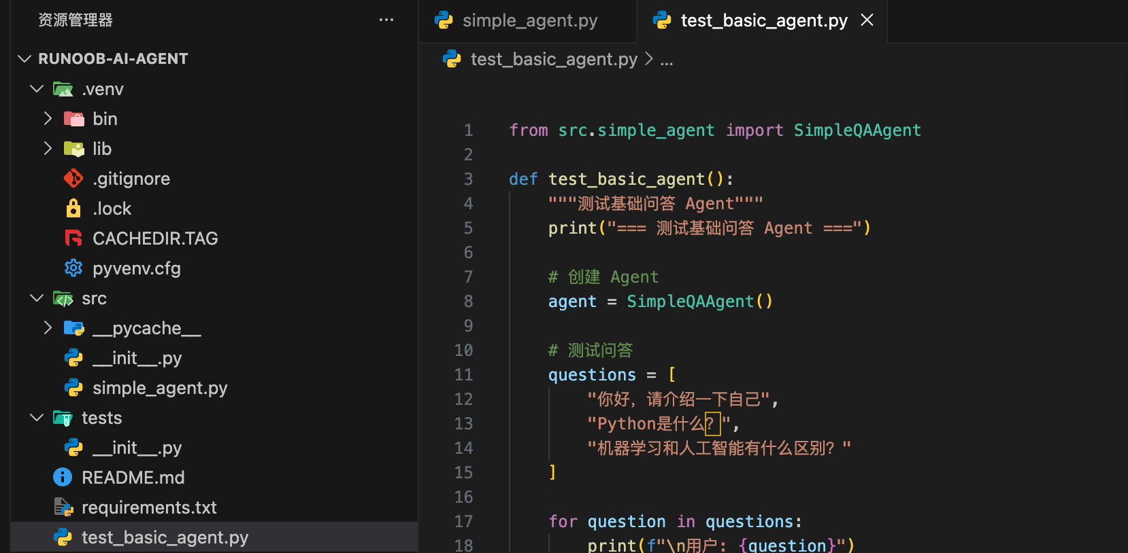
Task: Select the test_basic_agent.py editor tab
Action: point(763,20)
